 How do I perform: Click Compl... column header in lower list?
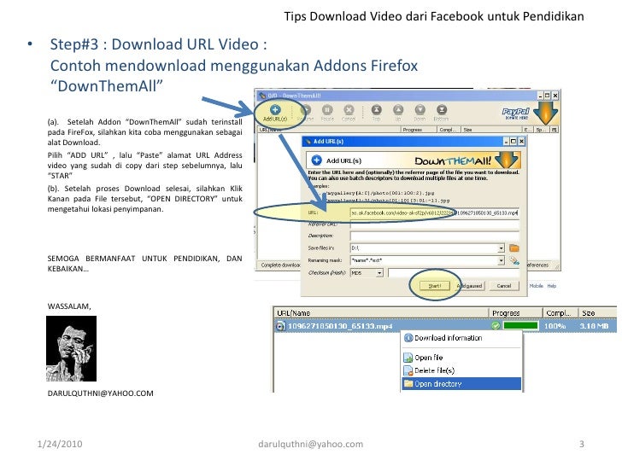[560, 313]
